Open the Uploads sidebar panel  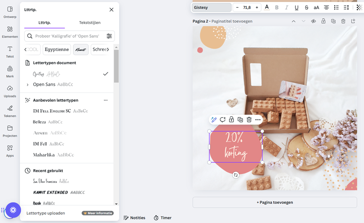coord(10,91)
